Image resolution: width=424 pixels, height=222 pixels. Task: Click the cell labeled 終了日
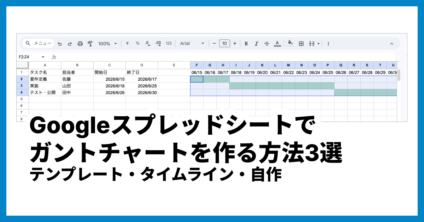pos(142,72)
